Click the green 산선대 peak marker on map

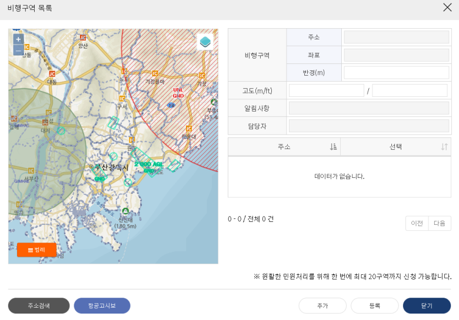125,211
